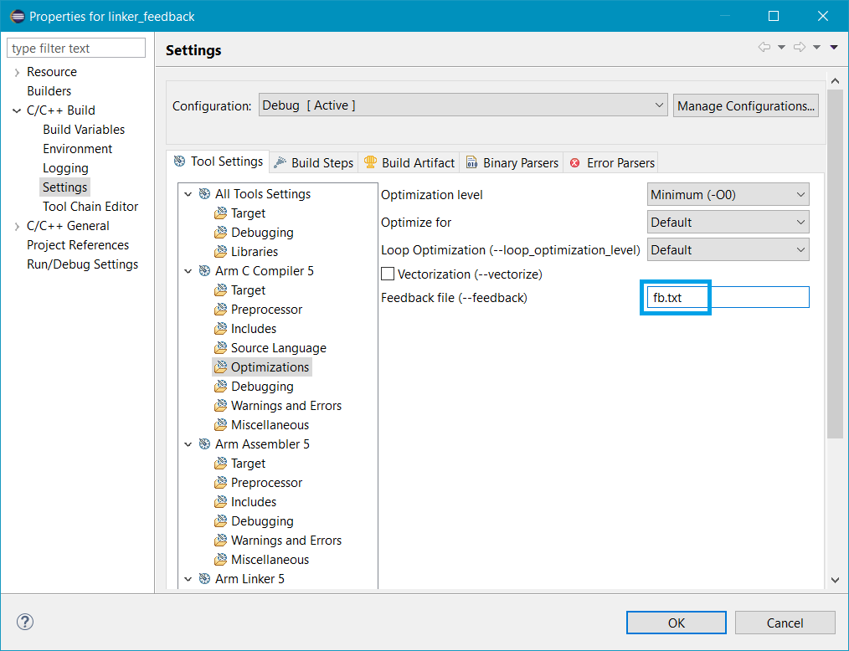Click the forward navigation arrow
Viewport: 849px width, 651px height.
click(x=798, y=49)
